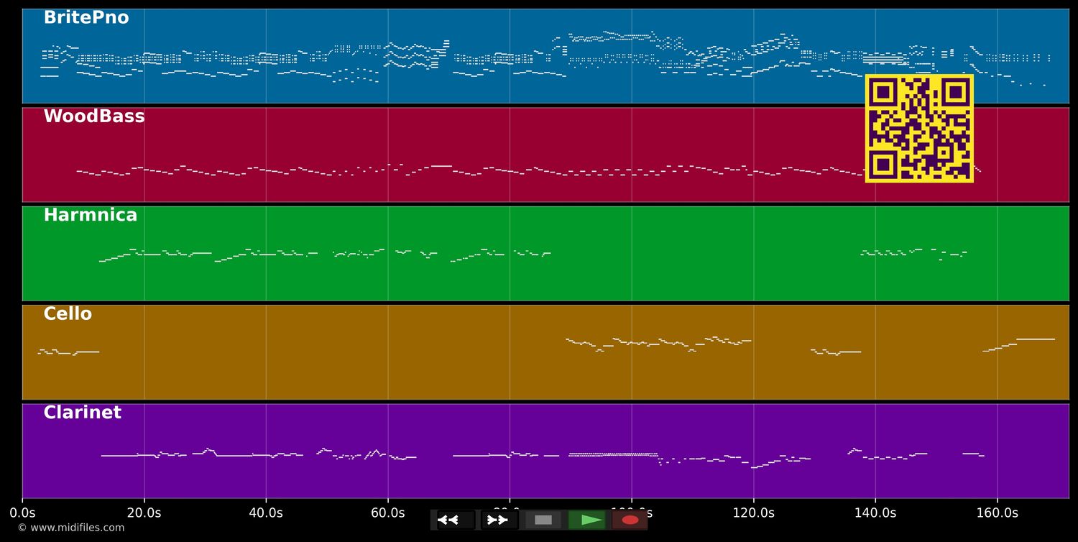The height and width of the screenshot is (542, 1078).
Task: Click the 120.0s time axis label
Action: [x=753, y=513]
